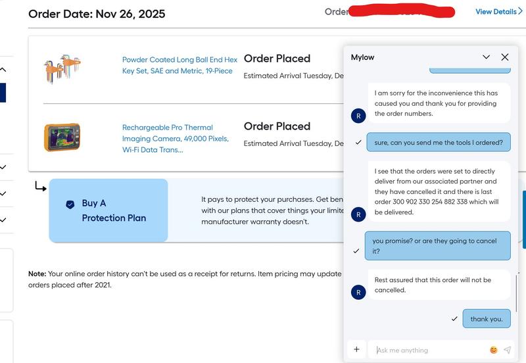Collapse the expanded left sidebar section chevron
The height and width of the screenshot is (363, 526).
tap(3, 70)
